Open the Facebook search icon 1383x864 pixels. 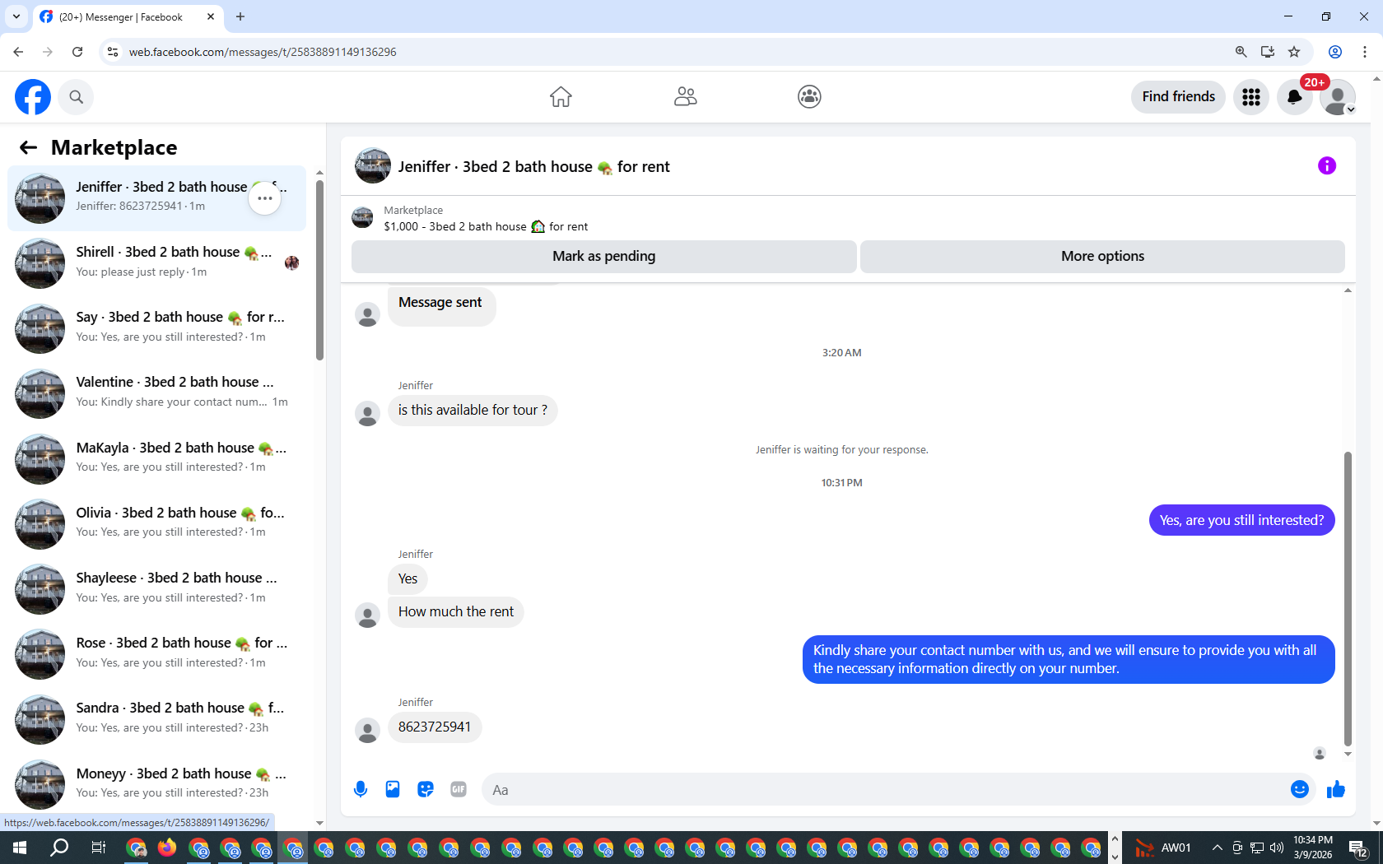[x=76, y=97]
